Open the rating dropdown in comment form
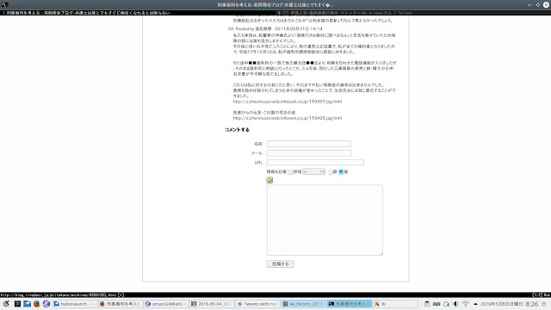 tap(313, 171)
